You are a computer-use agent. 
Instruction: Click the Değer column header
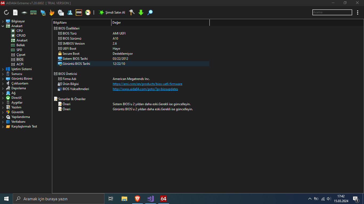[160, 23]
